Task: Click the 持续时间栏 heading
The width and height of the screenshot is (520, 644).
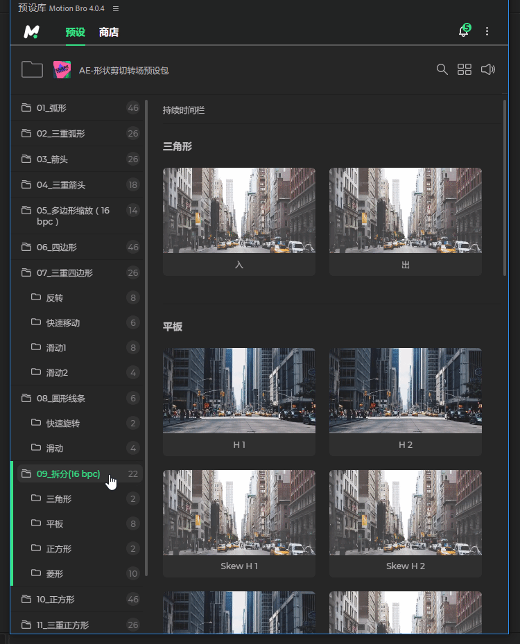Action: (184, 110)
